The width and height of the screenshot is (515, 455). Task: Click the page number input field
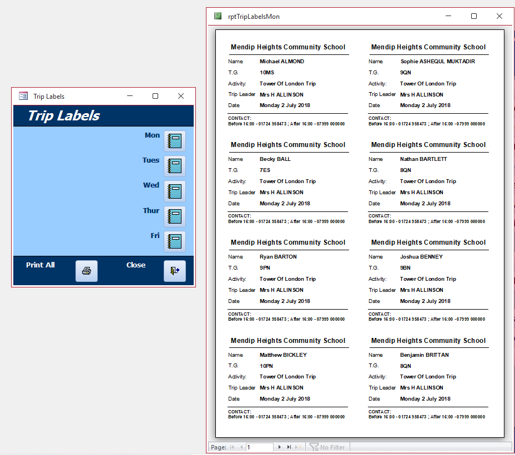[x=260, y=447]
